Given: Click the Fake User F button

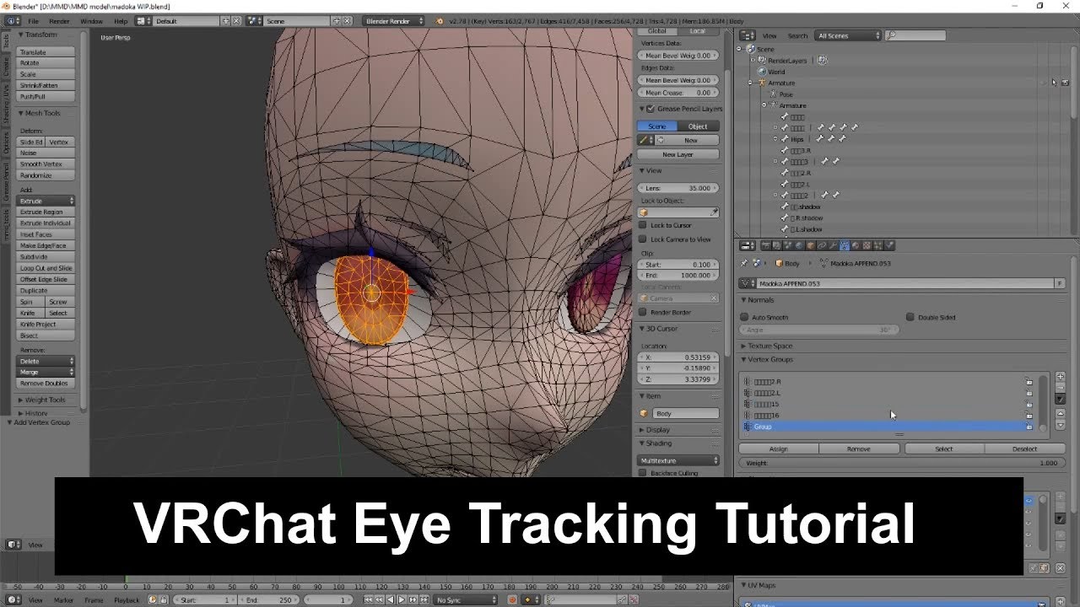Looking at the screenshot, I should click(1060, 284).
